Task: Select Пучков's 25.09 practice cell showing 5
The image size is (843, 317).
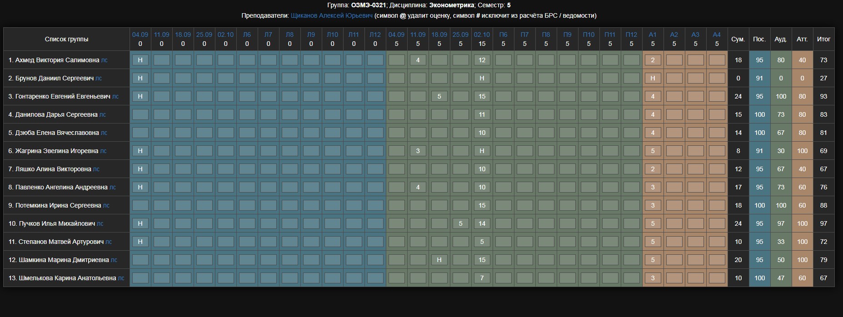Action: (x=460, y=223)
